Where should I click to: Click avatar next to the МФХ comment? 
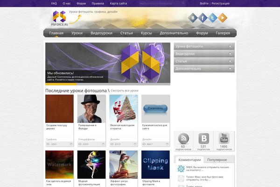click(x=181, y=169)
